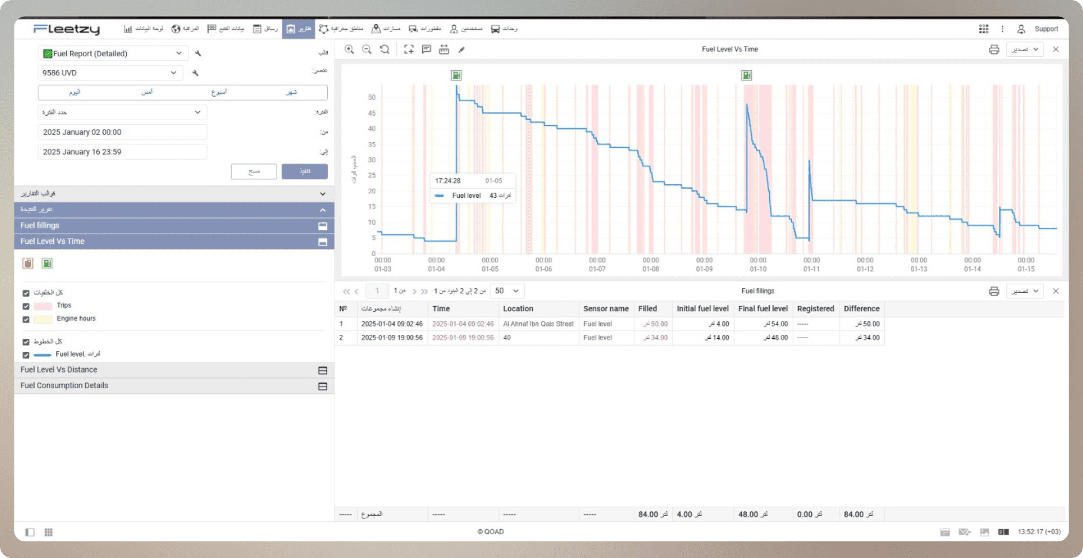
Task: Click the Engine hours yellow color swatch
Action: (43, 320)
